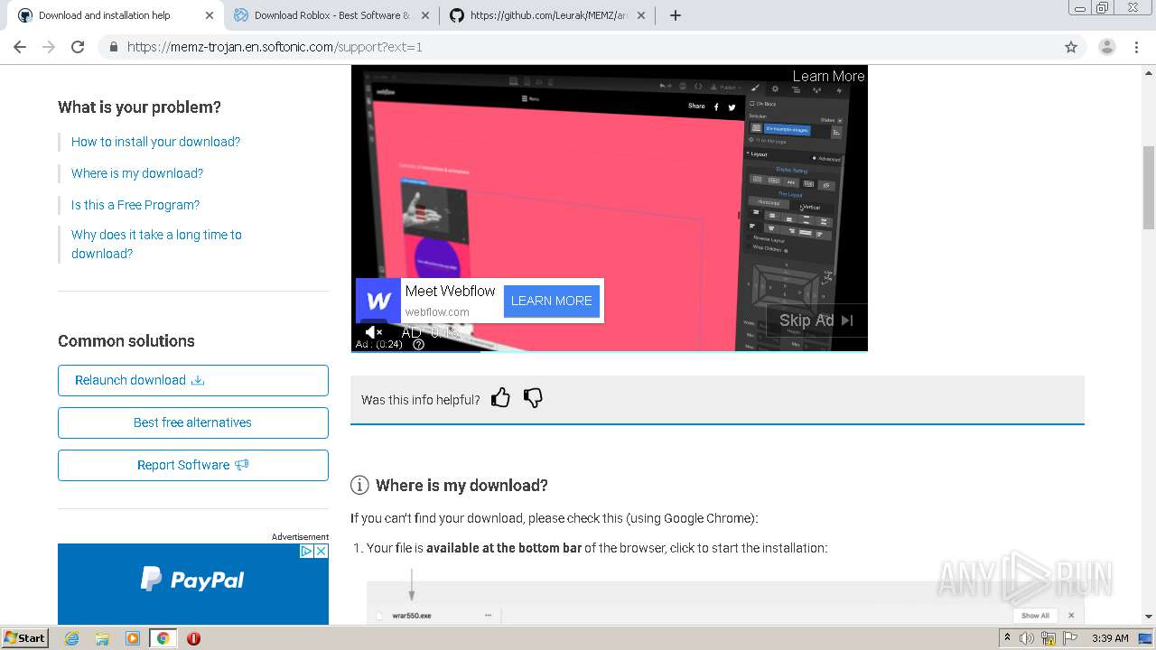Unmute the video ad speaker icon
Image resolution: width=1156 pixels, height=650 pixels.
pos(372,332)
